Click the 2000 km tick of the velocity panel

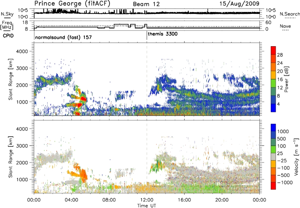(x=22, y=163)
